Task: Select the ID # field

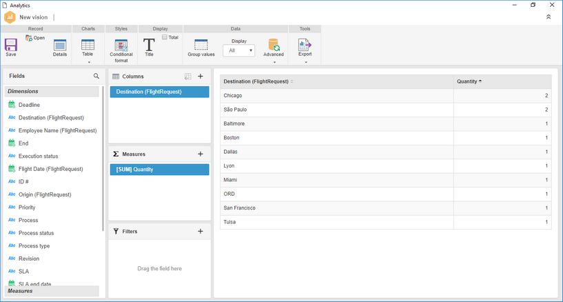Action: coord(23,181)
